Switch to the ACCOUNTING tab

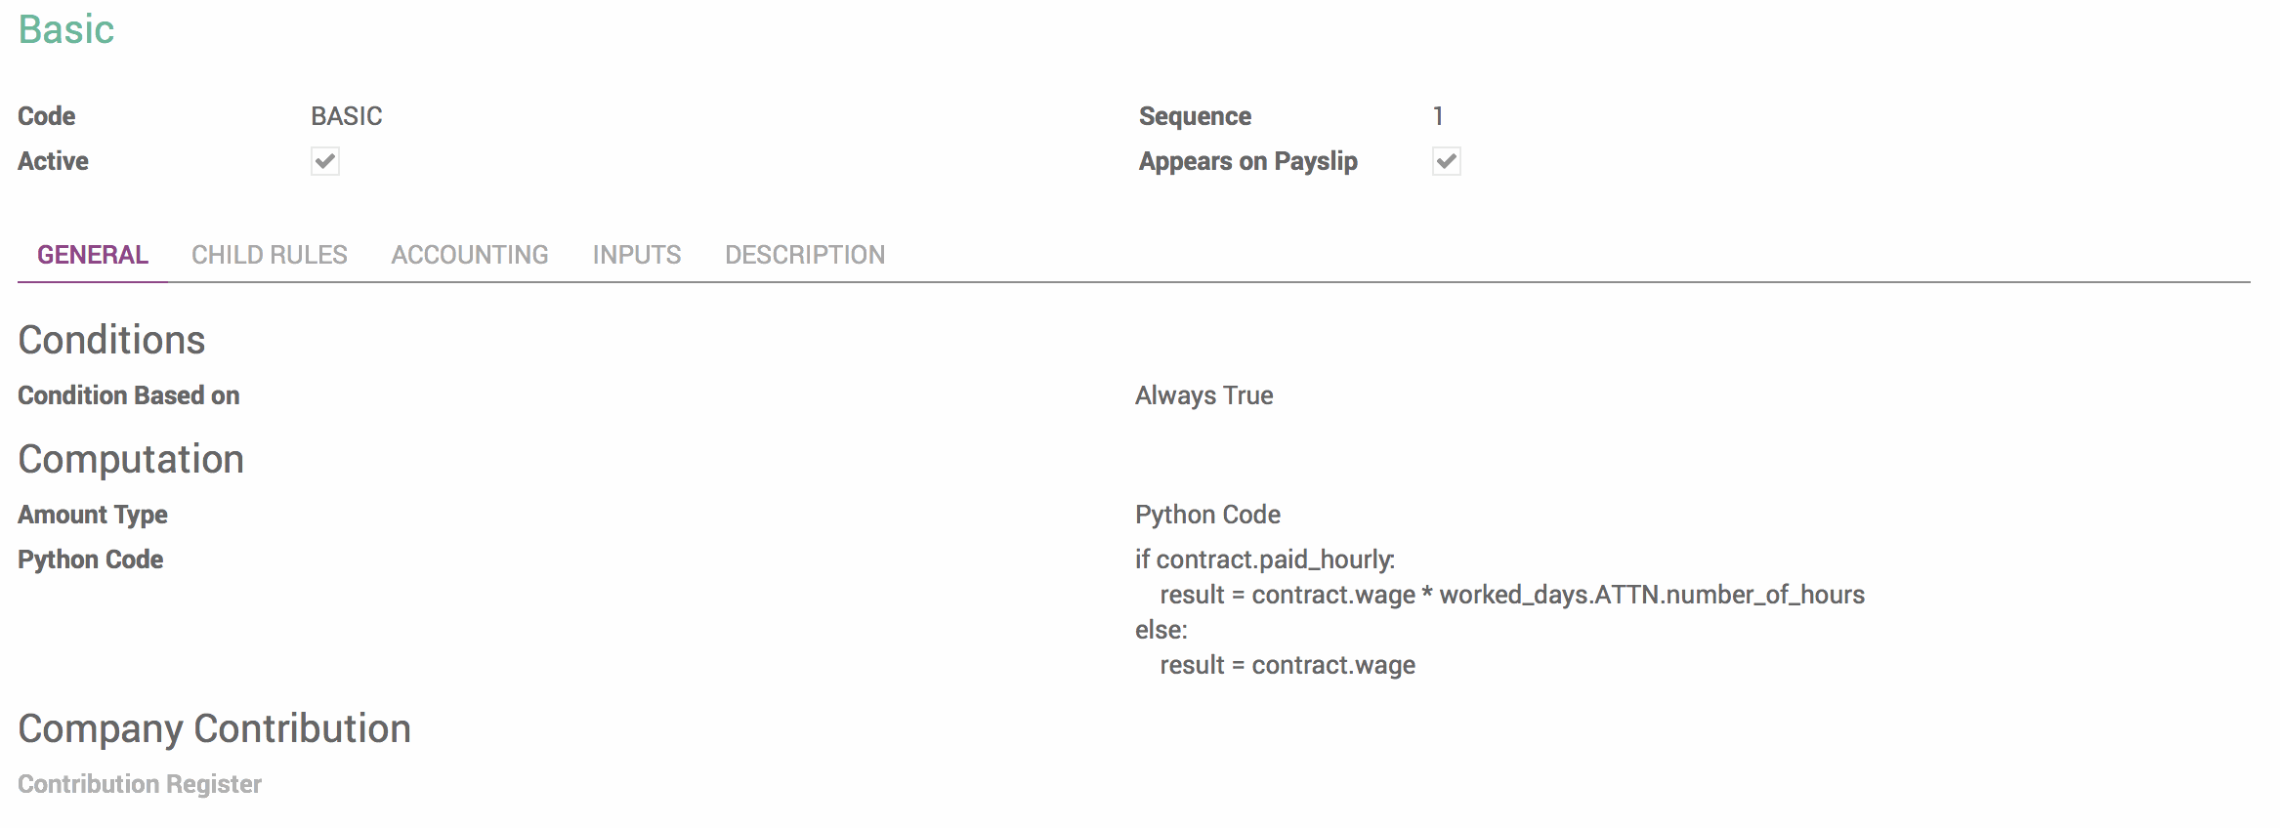pyautogui.click(x=470, y=255)
